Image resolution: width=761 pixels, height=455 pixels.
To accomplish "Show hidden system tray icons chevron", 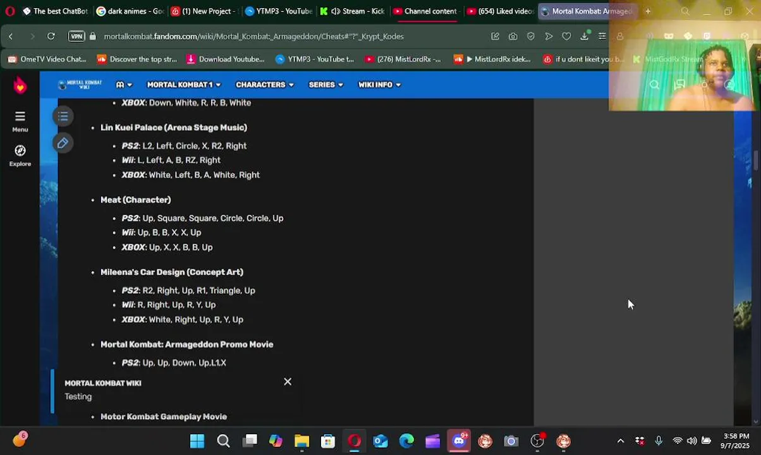I will [620, 441].
